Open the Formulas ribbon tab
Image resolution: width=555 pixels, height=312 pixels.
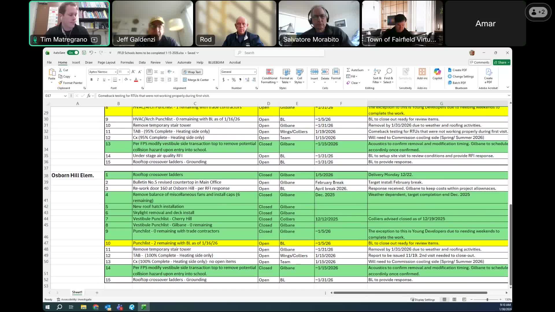click(x=127, y=62)
